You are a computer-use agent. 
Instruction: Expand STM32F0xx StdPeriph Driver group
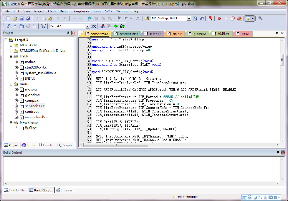[11, 51]
